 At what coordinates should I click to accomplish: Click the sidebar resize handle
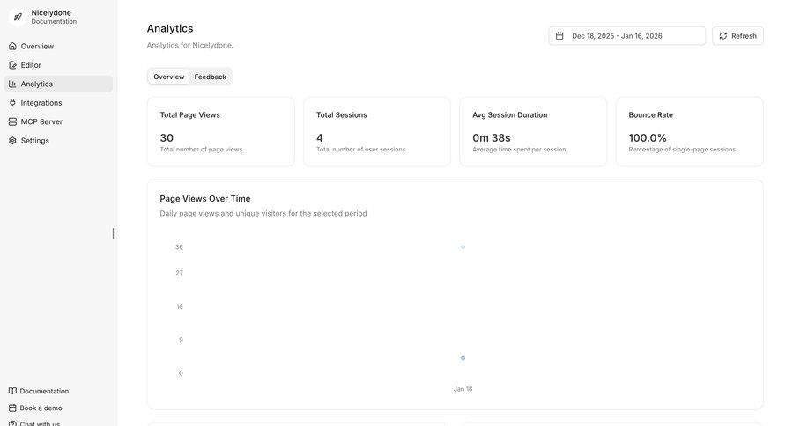tap(113, 233)
